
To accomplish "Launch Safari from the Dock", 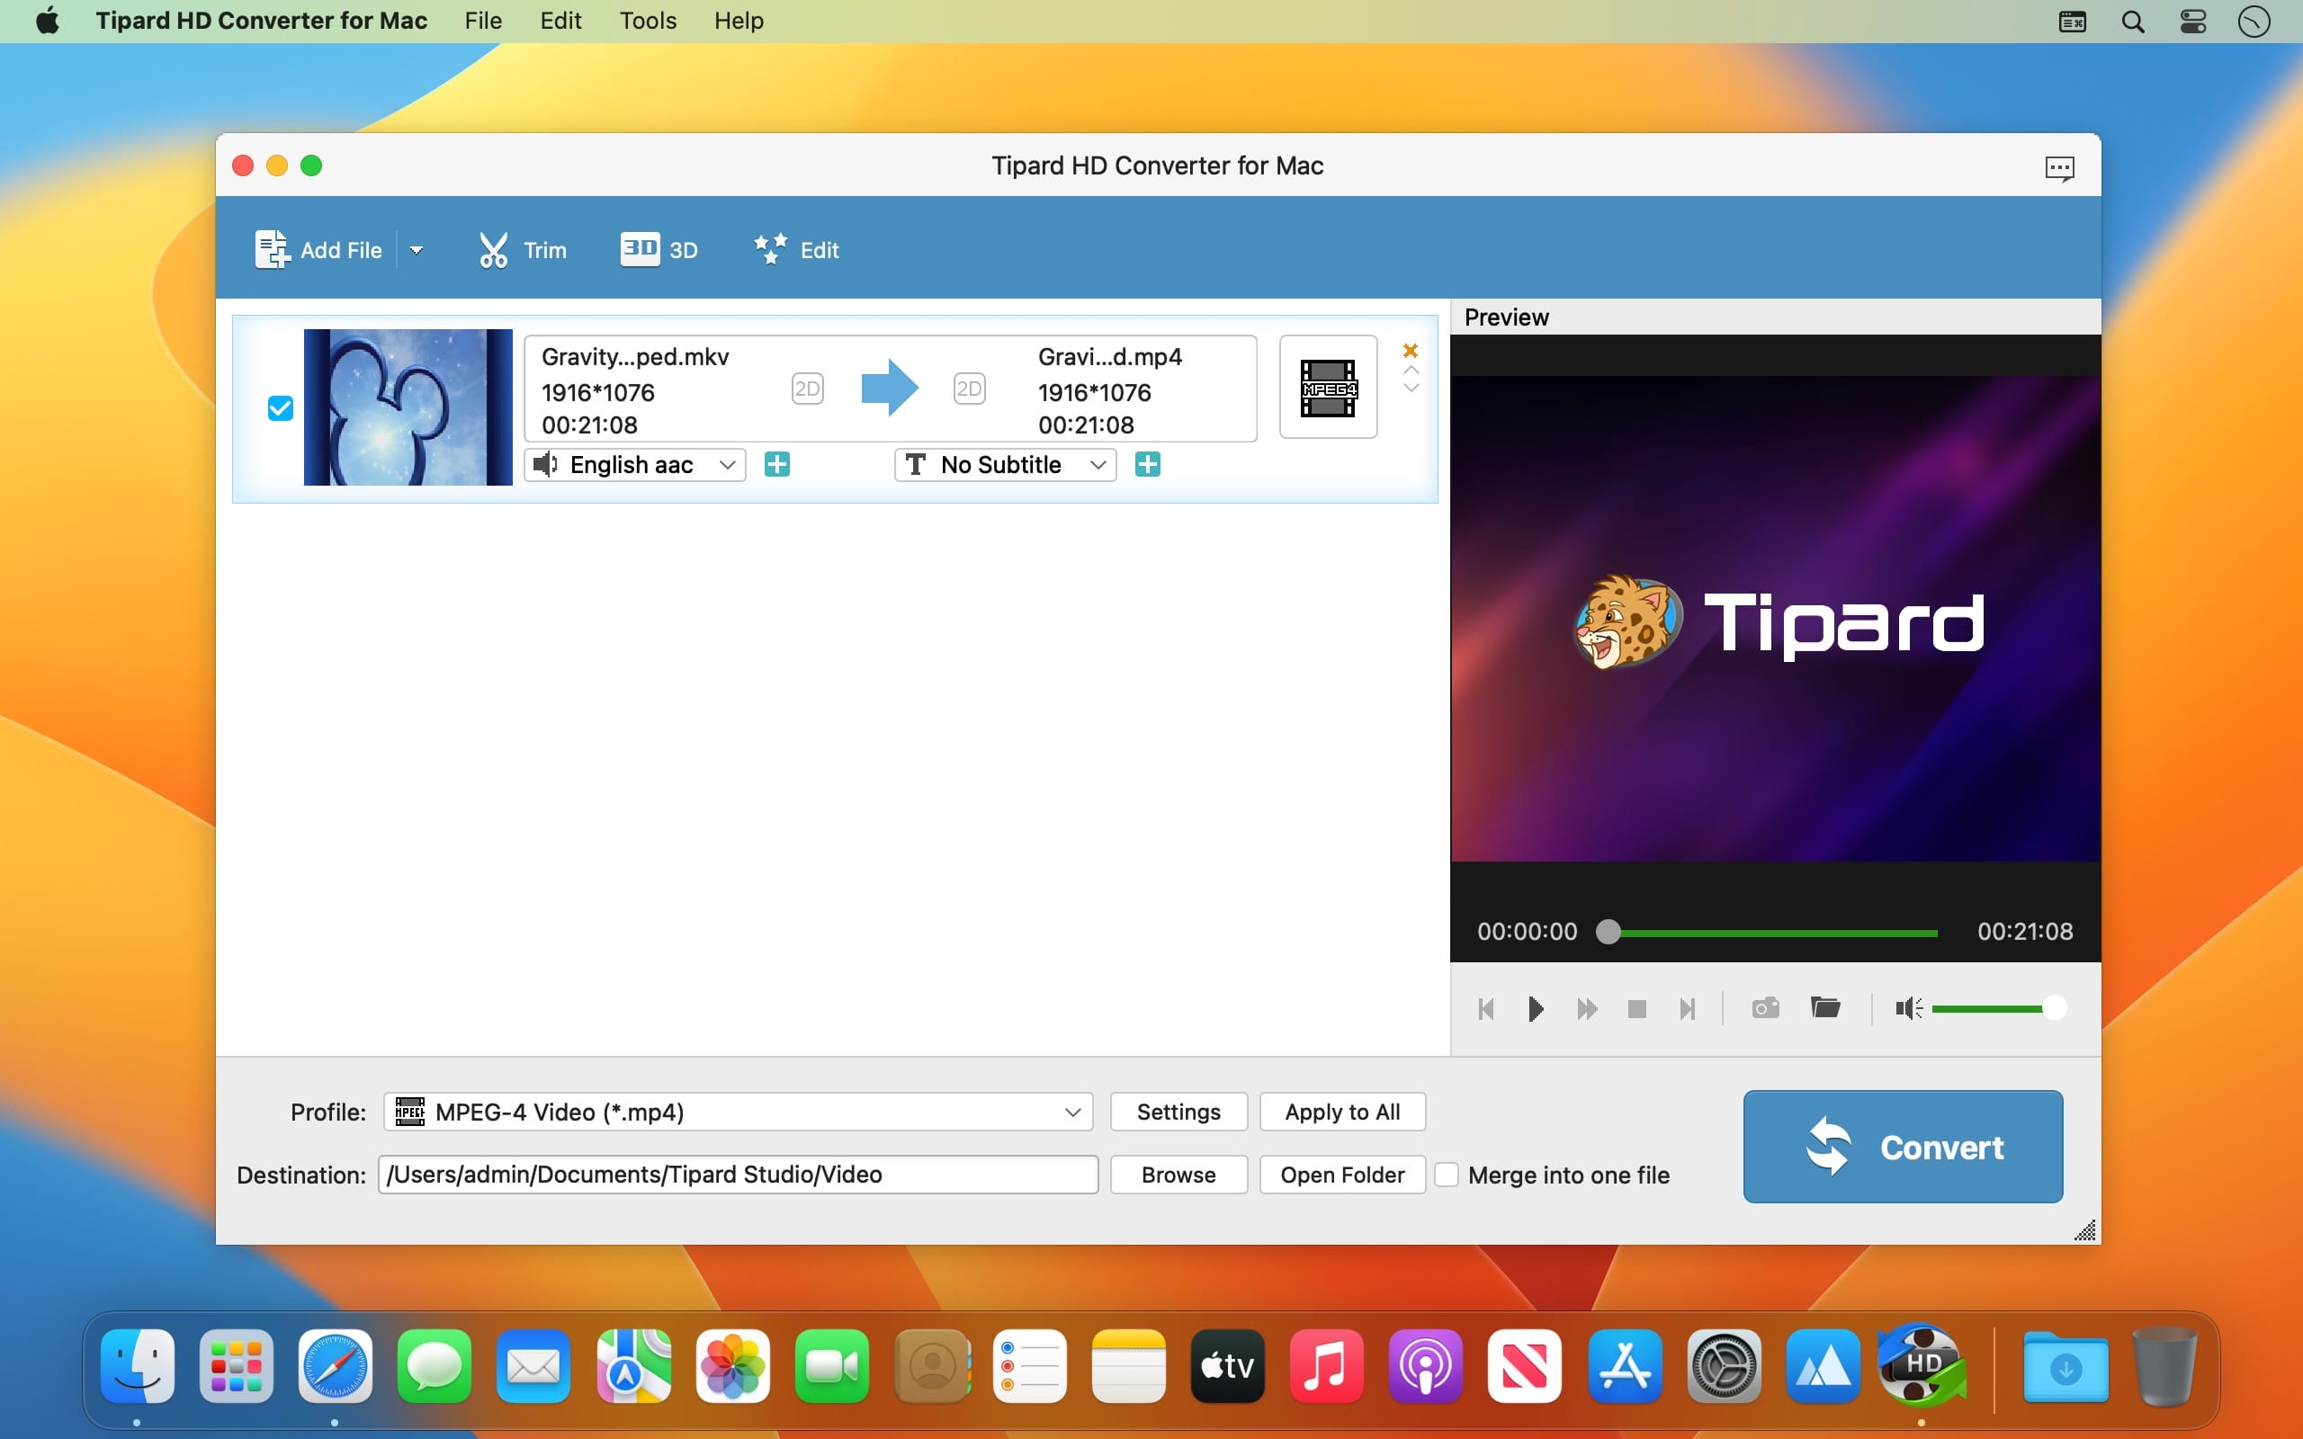I will tap(335, 1367).
